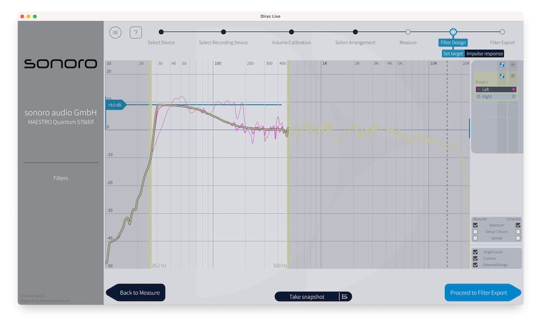541x328 pixels.
Task: Go to Filter Export step
Action: click(x=503, y=32)
